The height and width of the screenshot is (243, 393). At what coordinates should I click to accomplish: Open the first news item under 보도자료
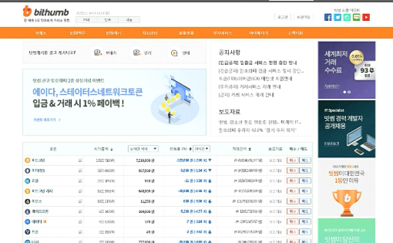(261, 122)
